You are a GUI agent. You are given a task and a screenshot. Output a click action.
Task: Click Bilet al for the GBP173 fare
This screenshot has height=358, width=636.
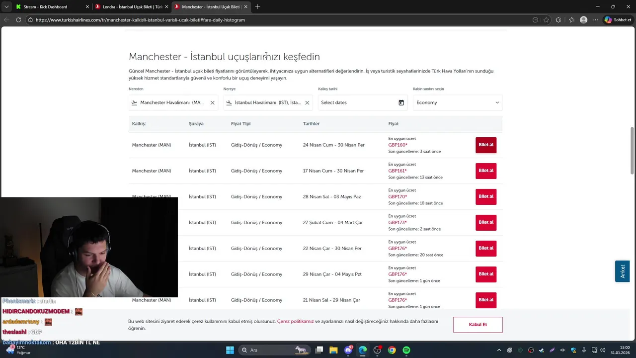point(486,223)
